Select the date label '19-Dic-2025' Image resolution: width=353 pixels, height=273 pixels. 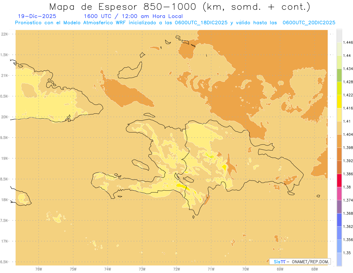click(x=37, y=16)
